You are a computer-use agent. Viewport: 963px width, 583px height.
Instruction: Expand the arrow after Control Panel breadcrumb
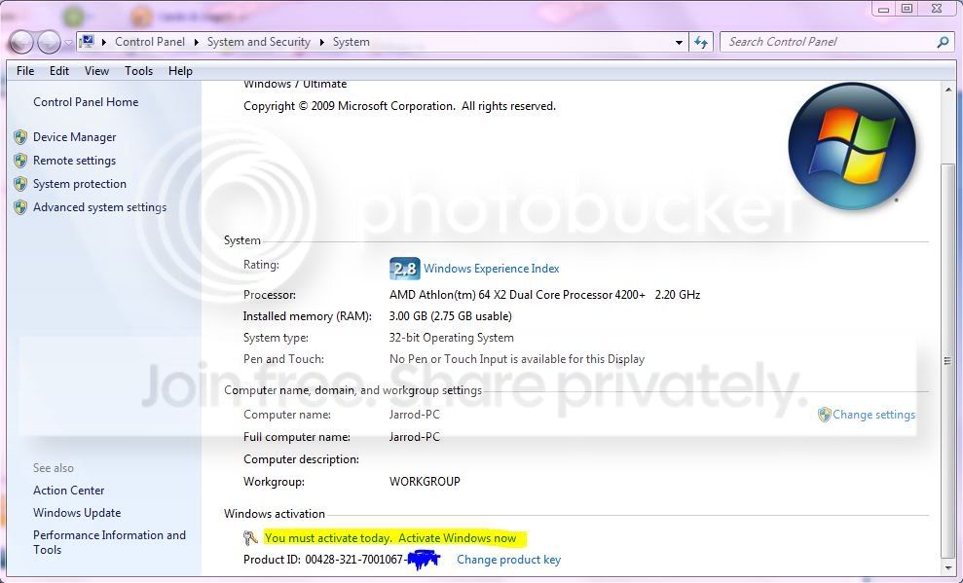(196, 42)
